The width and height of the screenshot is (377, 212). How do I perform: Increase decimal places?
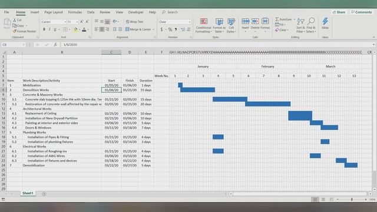[x=183, y=29]
